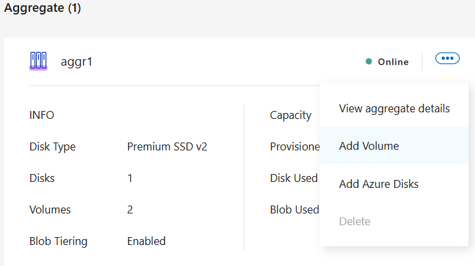Click the Disks field label
The image size is (475, 266).
[42, 178]
